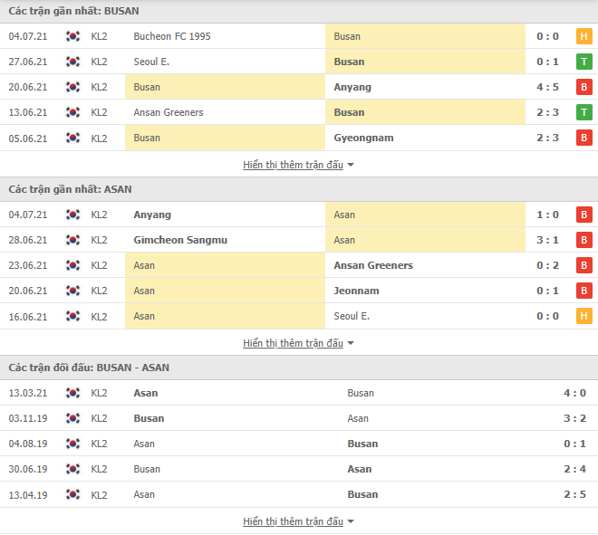The height and width of the screenshot is (535, 598).
Task: Click the 2 : 5 score on the 13.04.19 match
Action: (x=574, y=494)
